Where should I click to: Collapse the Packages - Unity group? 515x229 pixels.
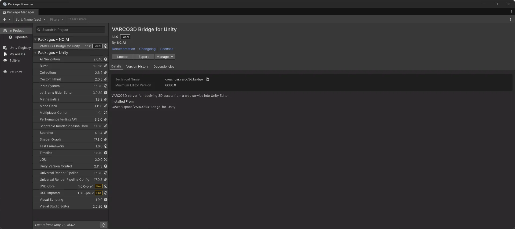35,53
